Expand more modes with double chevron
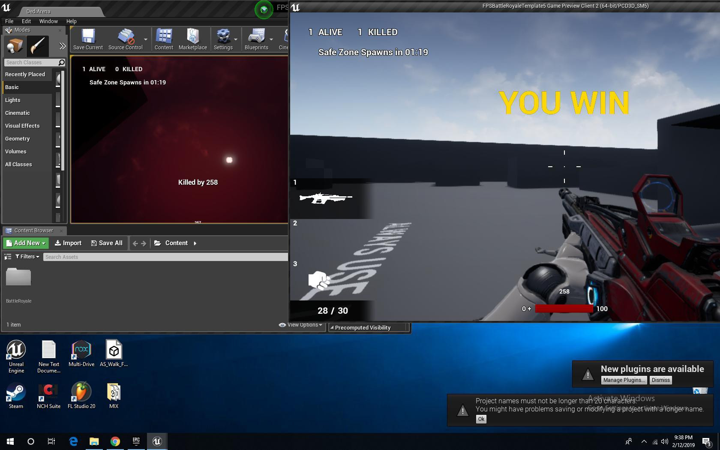 click(x=63, y=46)
